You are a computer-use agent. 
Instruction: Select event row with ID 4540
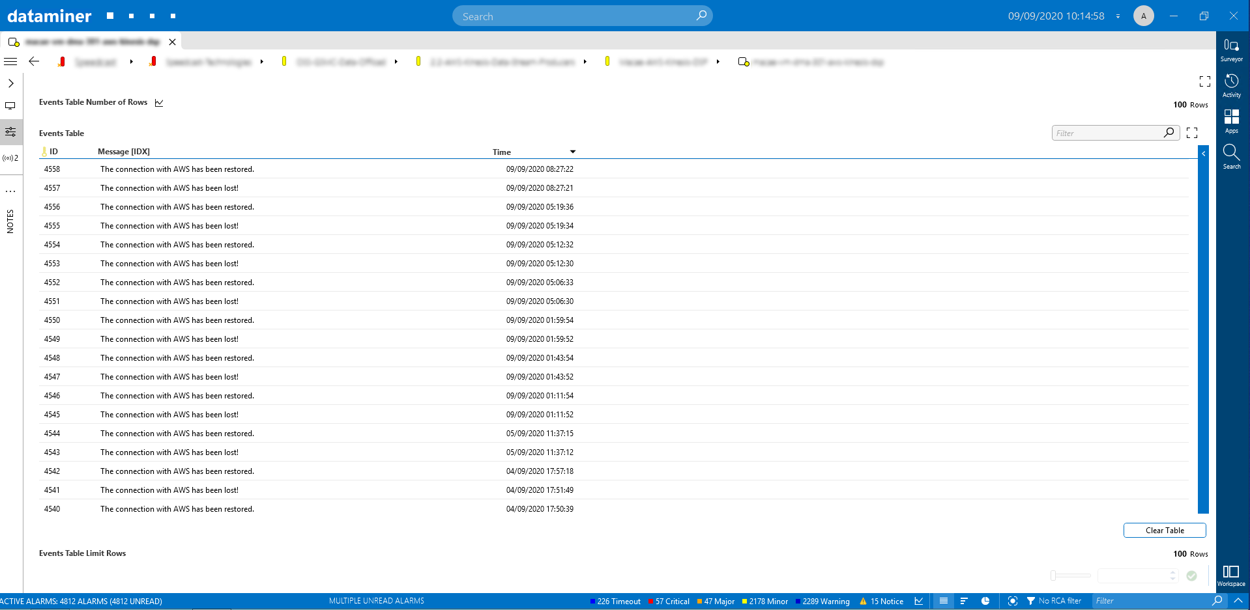(614, 509)
